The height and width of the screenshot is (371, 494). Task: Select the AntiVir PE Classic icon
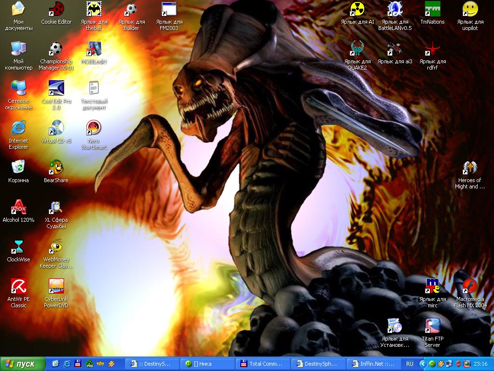coord(18,293)
